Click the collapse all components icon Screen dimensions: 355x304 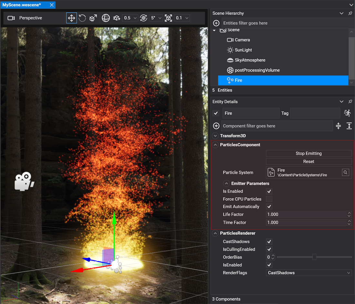coord(338,126)
